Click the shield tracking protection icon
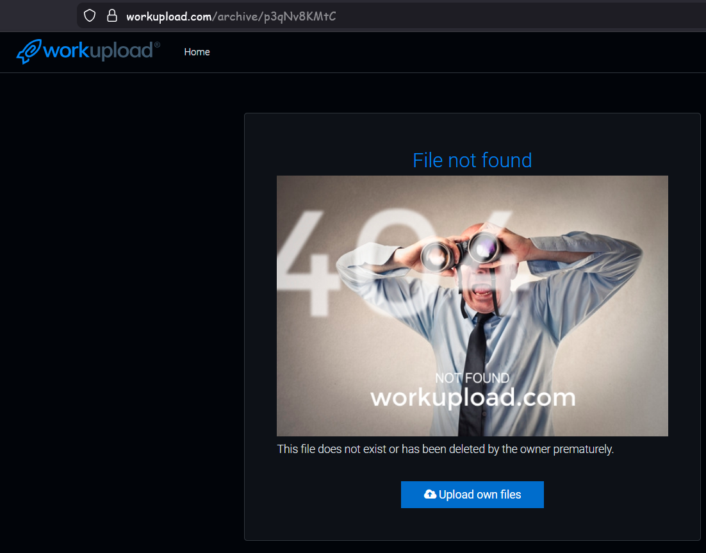The image size is (706, 553). pyautogui.click(x=90, y=16)
